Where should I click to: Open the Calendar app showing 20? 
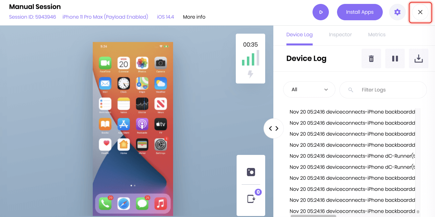pyautogui.click(x=123, y=63)
